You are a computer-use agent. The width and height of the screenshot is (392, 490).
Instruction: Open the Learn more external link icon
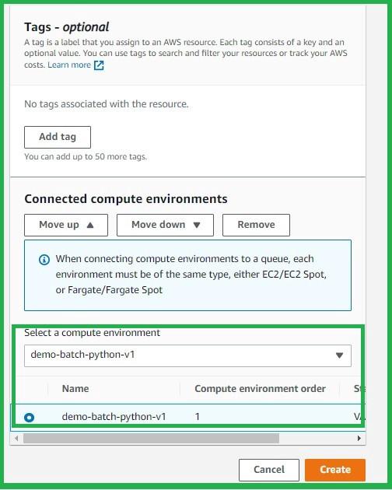point(99,65)
